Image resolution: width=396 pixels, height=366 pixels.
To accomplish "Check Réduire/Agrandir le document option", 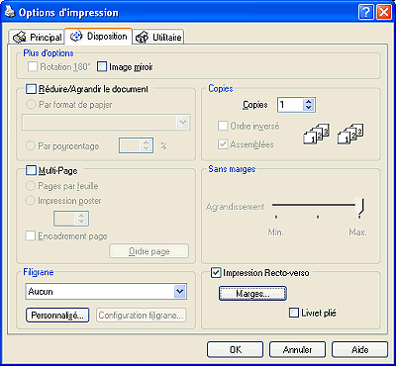I will (31, 89).
